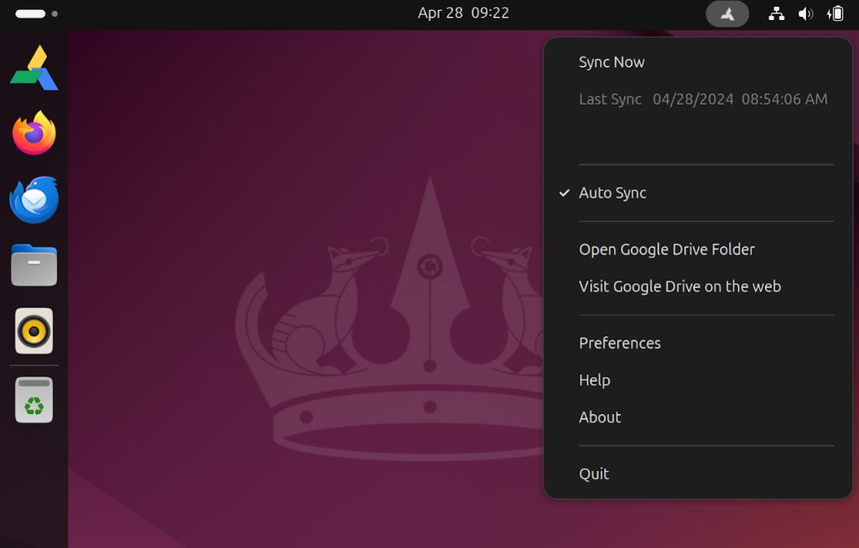This screenshot has height=548, width=859.
Task: Click the overGrive sync tray icon
Action: 726,13
